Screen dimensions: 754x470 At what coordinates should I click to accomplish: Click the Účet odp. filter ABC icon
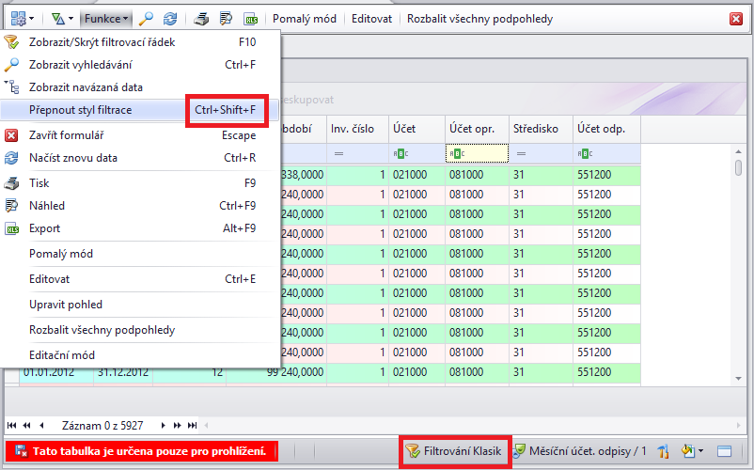(585, 154)
